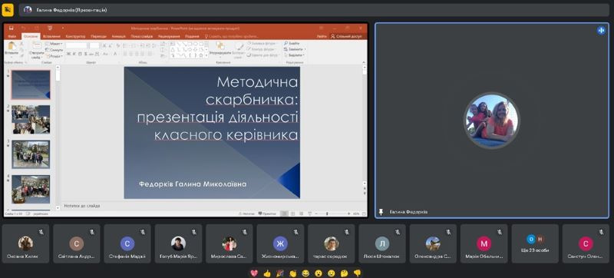
Task: Send the heart emoji reaction
Action: [x=254, y=273]
